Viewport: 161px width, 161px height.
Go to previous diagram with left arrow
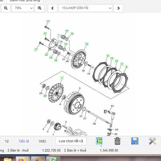[x=52, y=8]
